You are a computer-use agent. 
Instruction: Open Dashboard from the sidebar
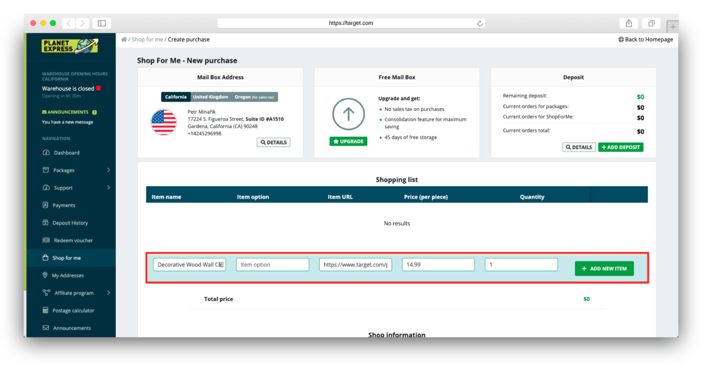tap(66, 153)
